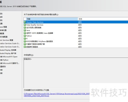Click the green check icon on the last visible row
The image size is (128, 102).
click(x=25, y=47)
